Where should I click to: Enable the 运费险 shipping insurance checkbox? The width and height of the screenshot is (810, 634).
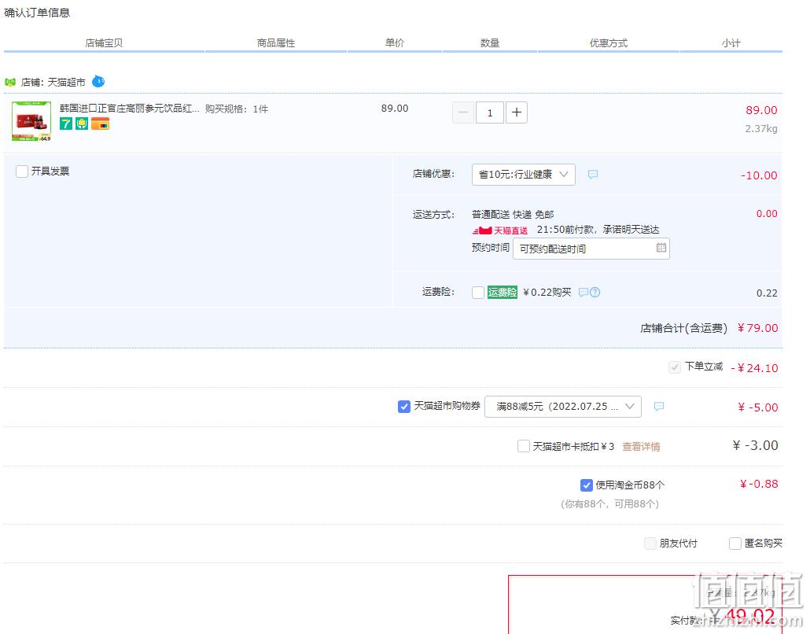tap(478, 293)
